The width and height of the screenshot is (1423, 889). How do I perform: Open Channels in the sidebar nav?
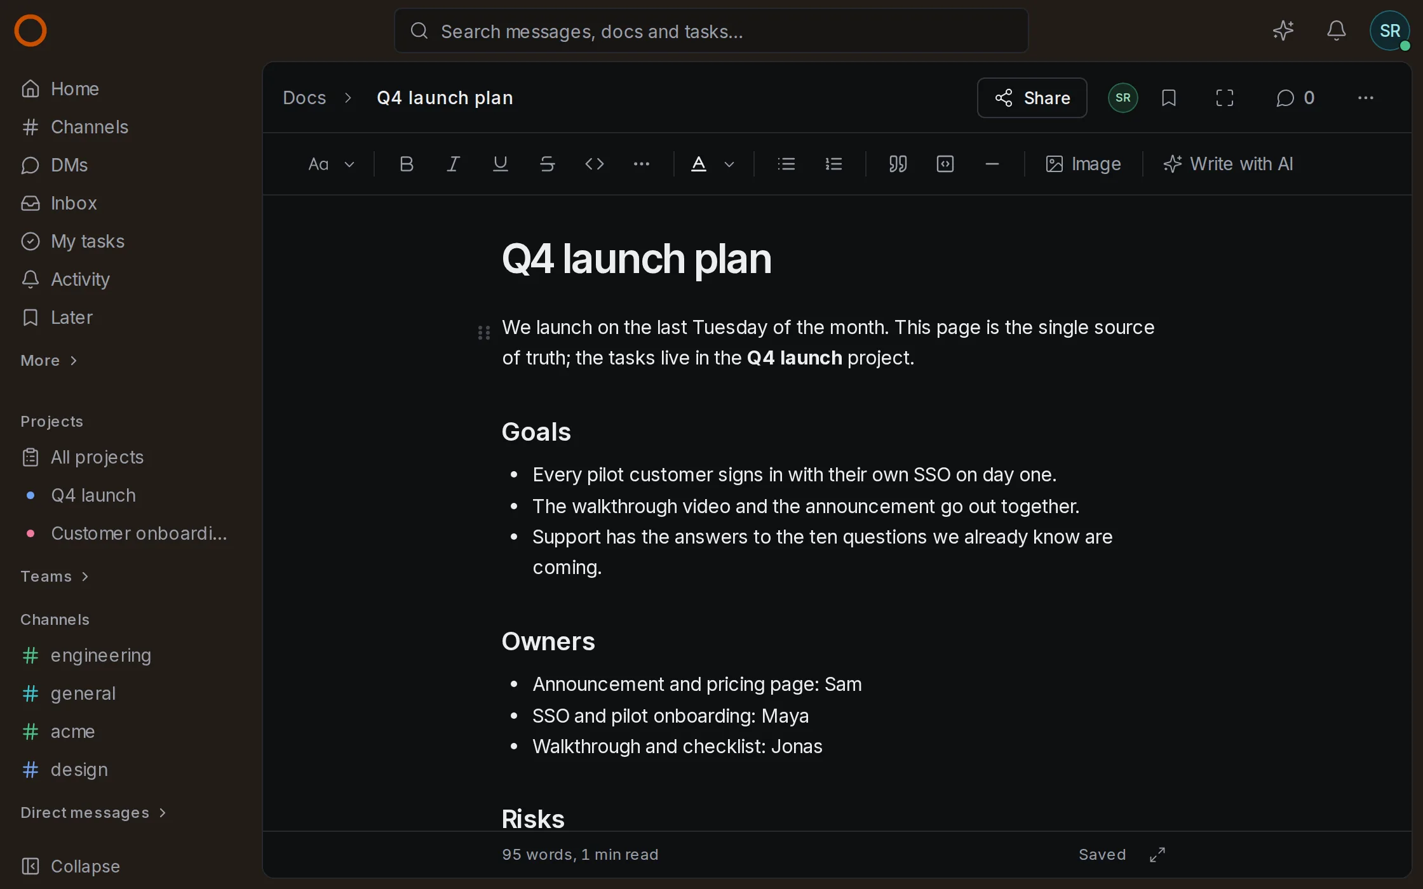coord(131,127)
